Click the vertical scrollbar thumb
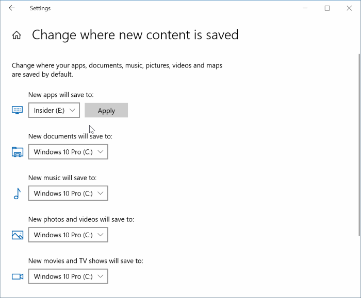 pos(359,145)
